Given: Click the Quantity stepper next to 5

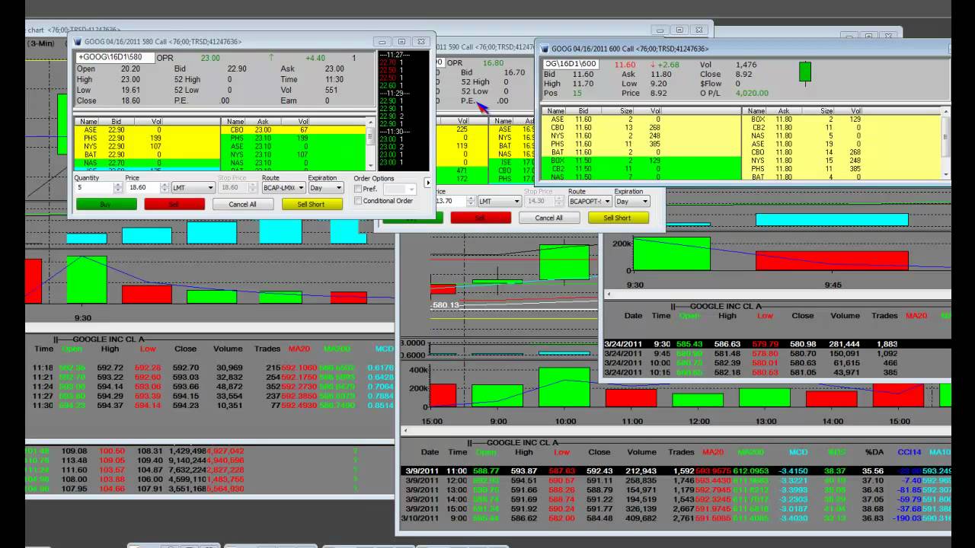Looking at the screenshot, I should coord(117,187).
